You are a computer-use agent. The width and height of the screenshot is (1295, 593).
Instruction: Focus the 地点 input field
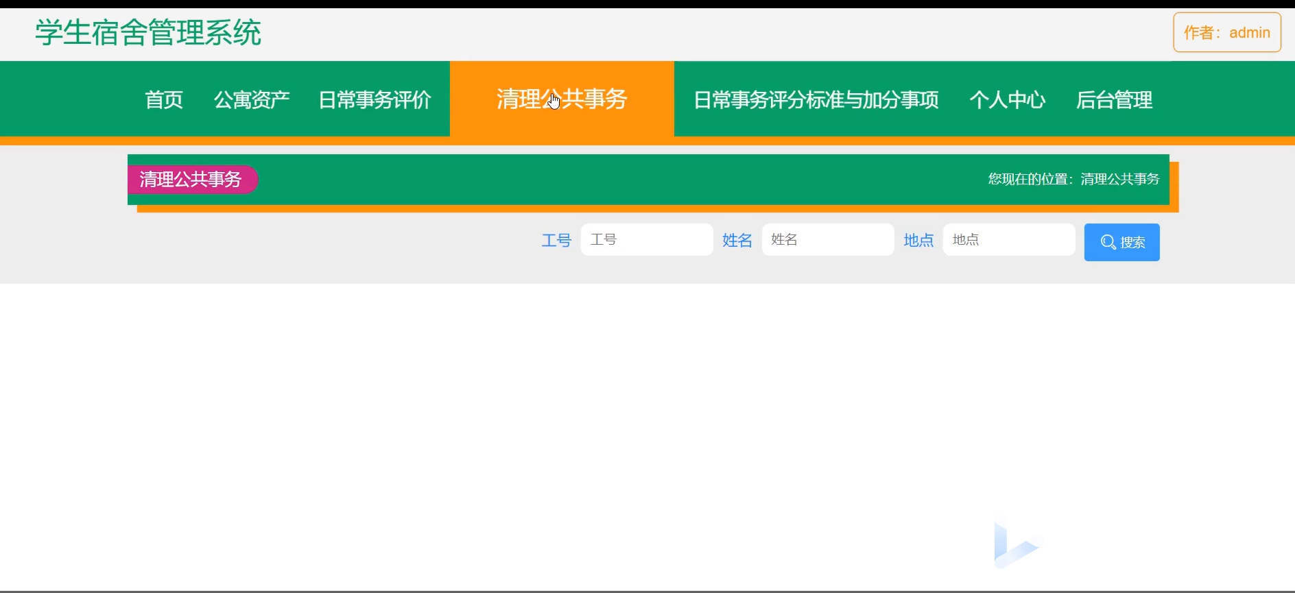coord(1009,239)
